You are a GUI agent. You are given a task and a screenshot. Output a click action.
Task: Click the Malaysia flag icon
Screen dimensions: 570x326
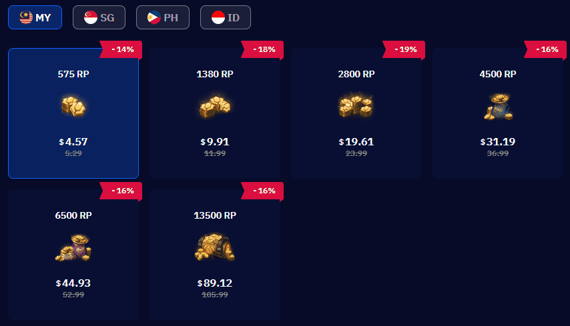[x=26, y=17]
